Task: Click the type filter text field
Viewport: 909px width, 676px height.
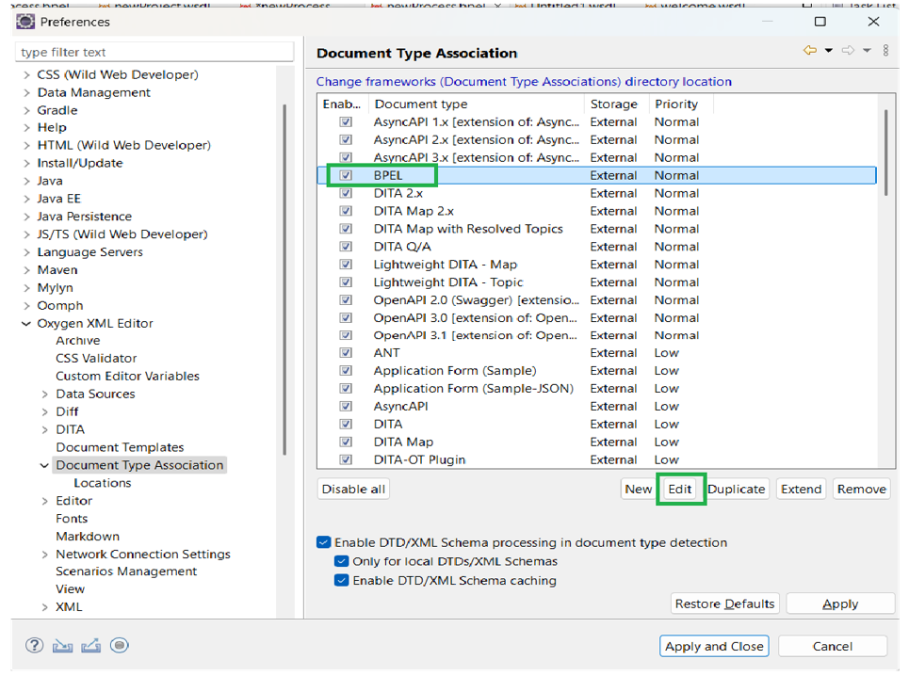Action: click(x=154, y=52)
